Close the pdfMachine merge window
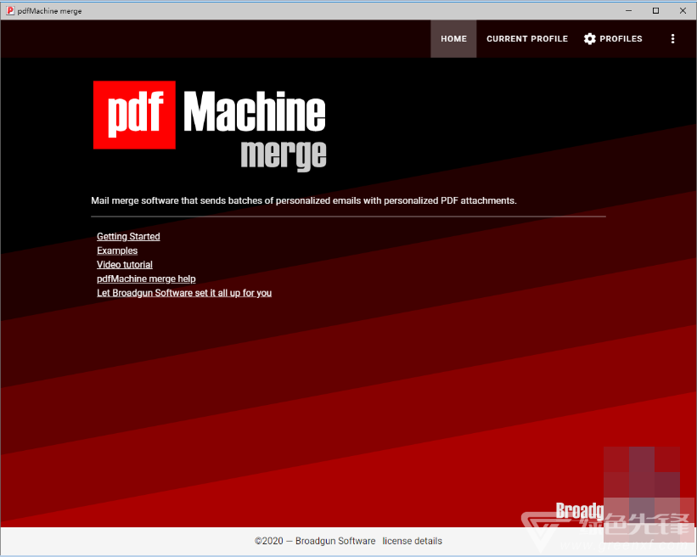Image resolution: width=697 pixels, height=557 pixels. pyautogui.click(x=682, y=11)
